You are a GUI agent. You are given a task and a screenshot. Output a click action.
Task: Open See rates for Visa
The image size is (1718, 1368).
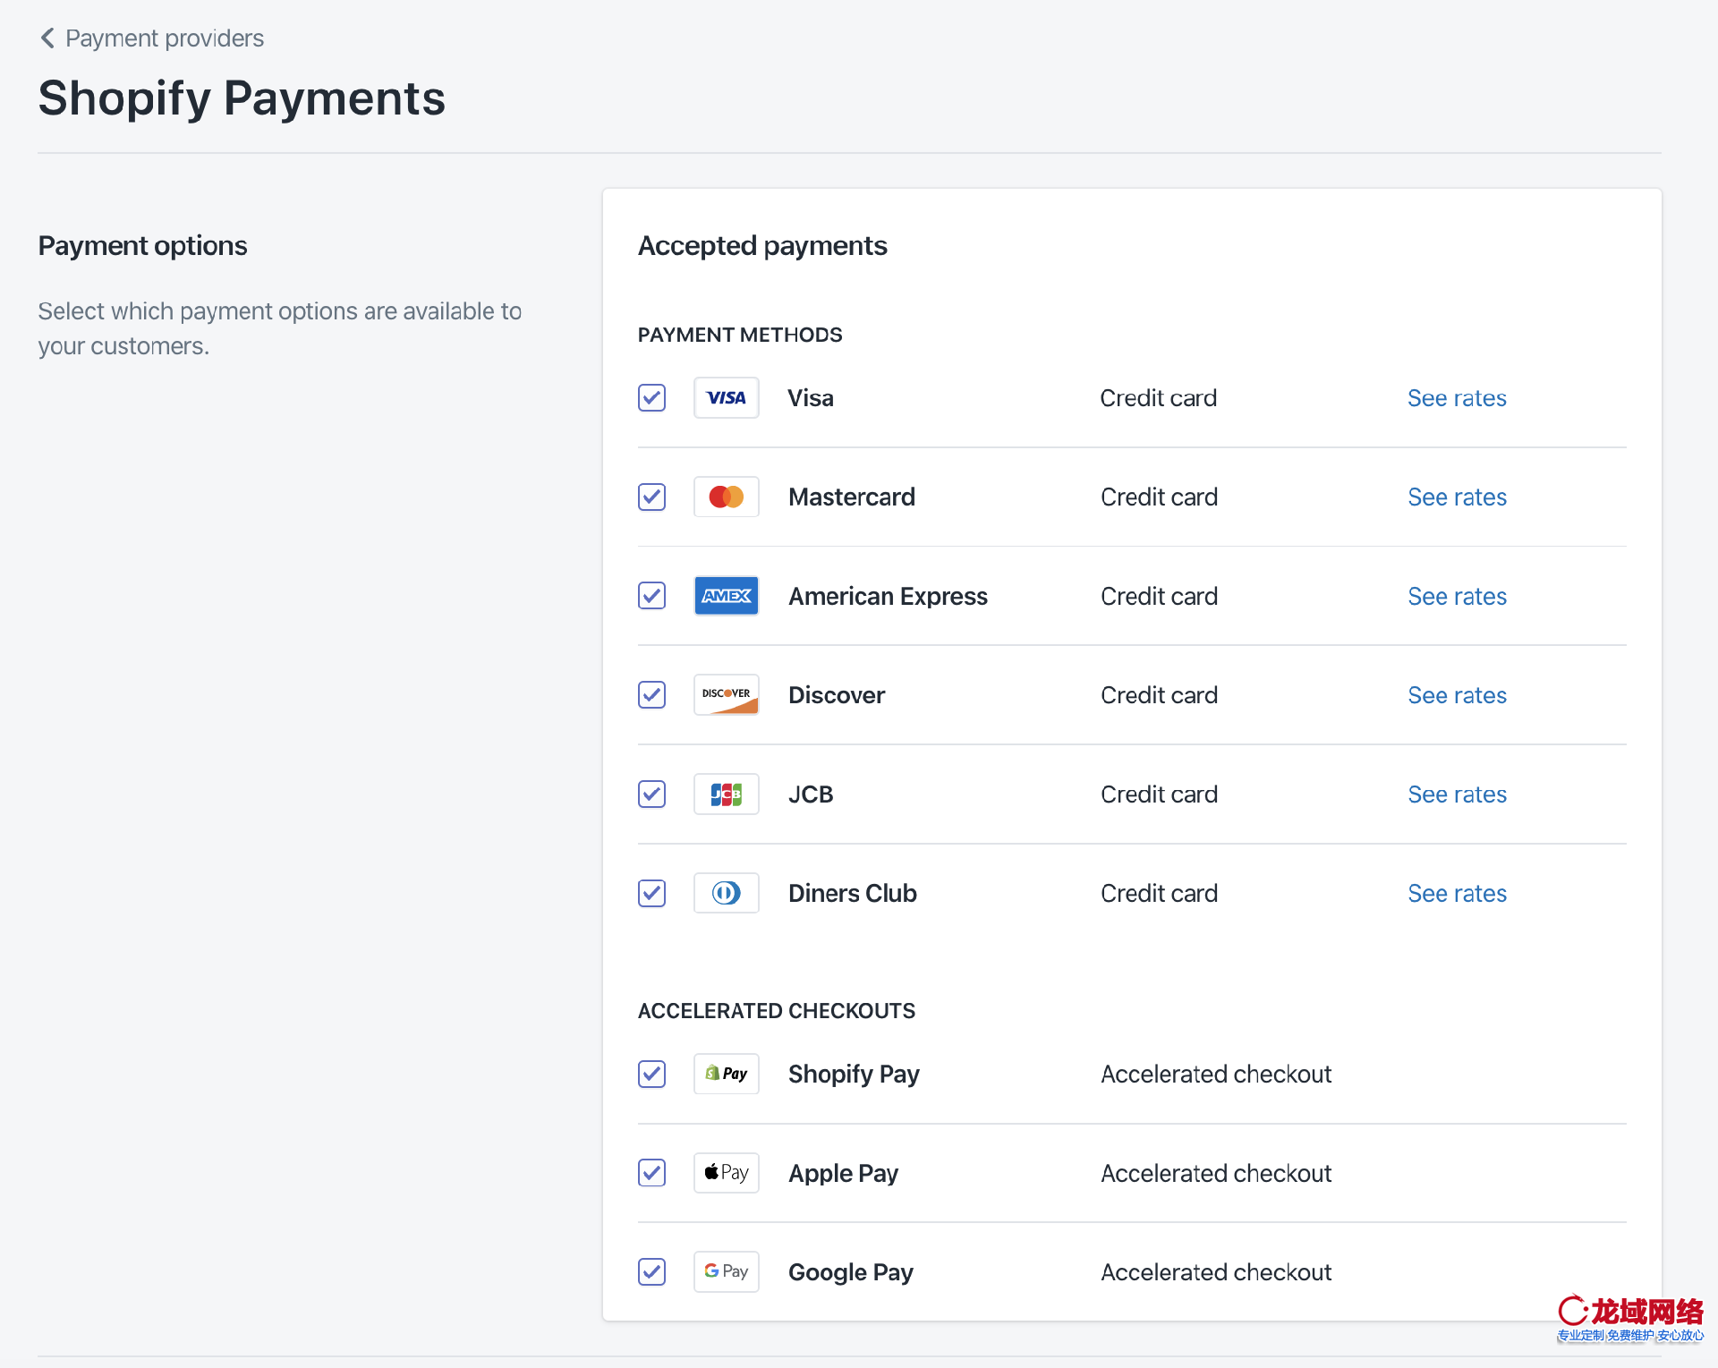click(x=1457, y=398)
